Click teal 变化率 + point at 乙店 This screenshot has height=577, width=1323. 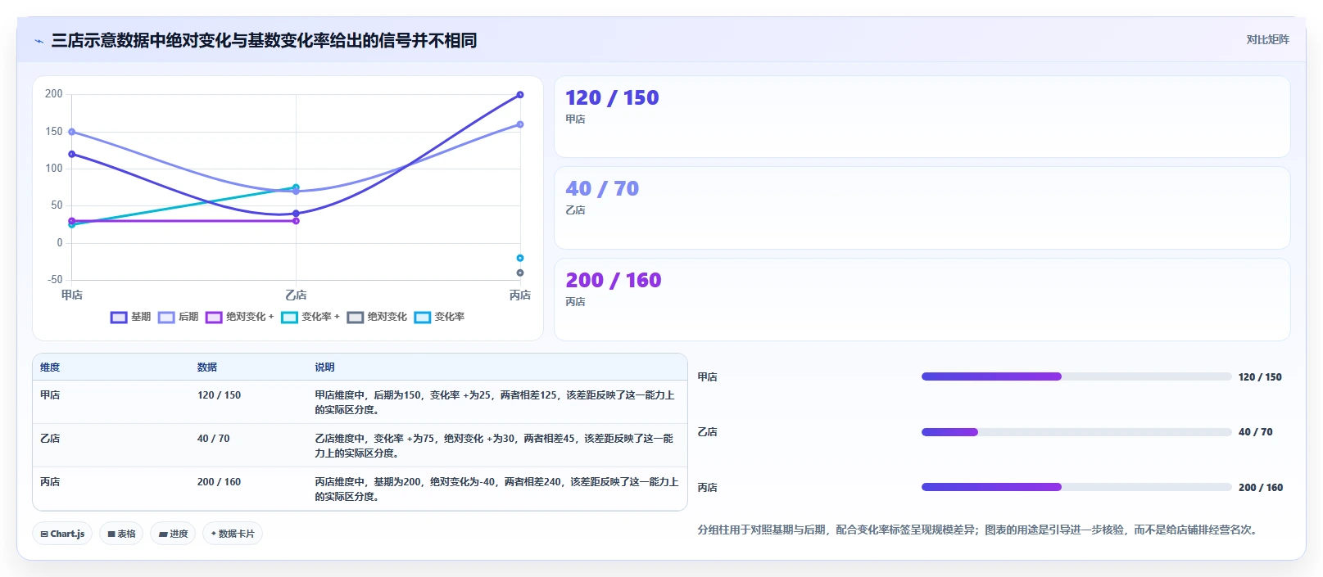pyautogui.click(x=296, y=187)
